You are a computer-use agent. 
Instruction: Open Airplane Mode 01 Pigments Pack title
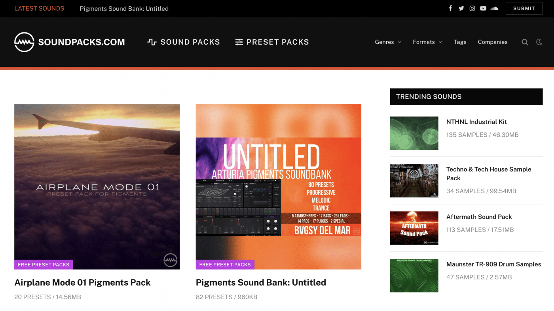[82, 283]
